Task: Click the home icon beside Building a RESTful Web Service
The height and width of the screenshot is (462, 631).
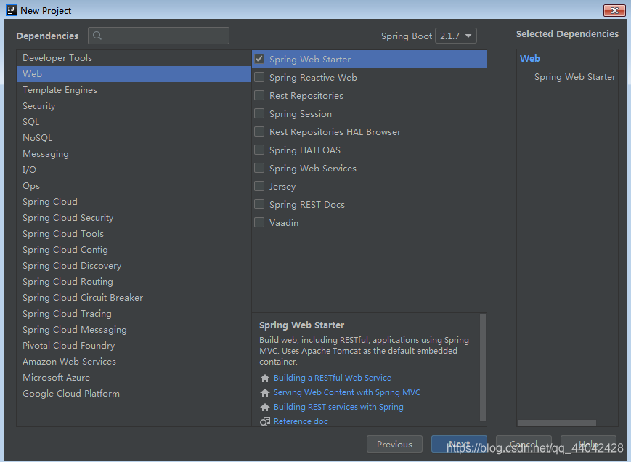Action: coord(265,378)
